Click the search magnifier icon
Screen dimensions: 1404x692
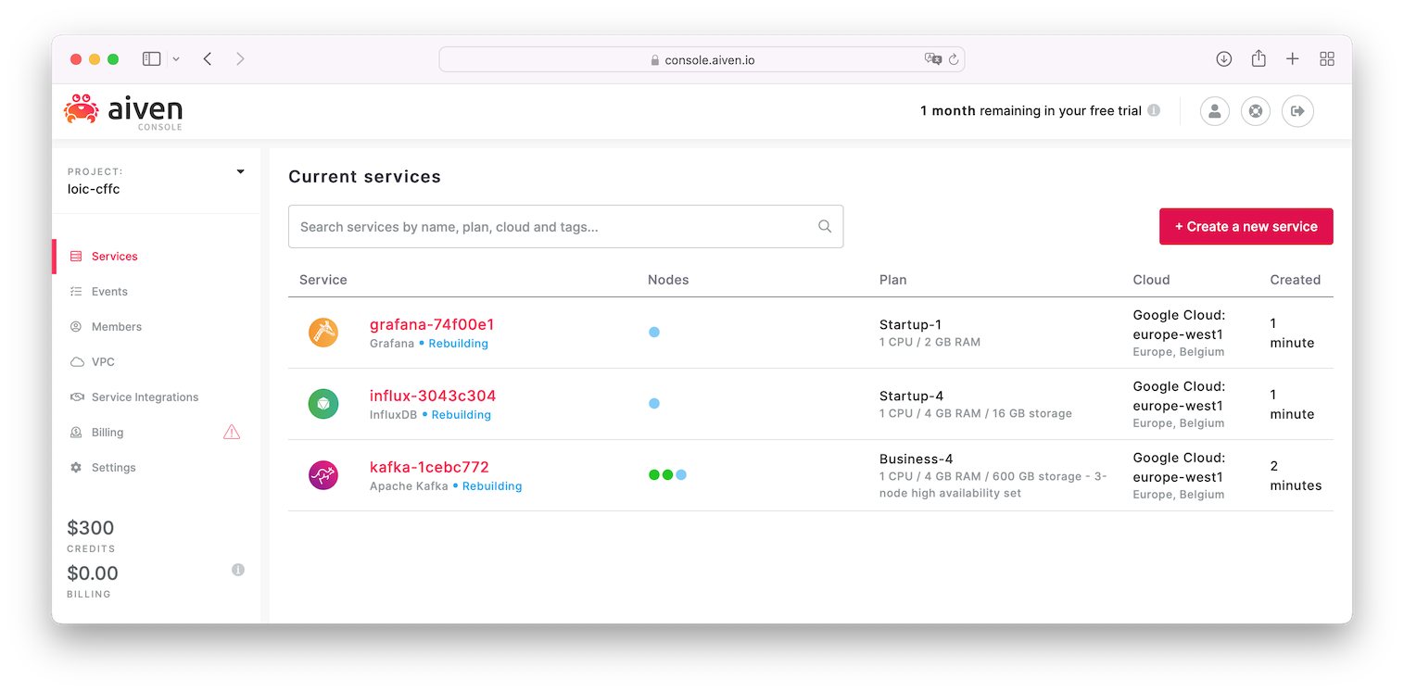point(825,226)
